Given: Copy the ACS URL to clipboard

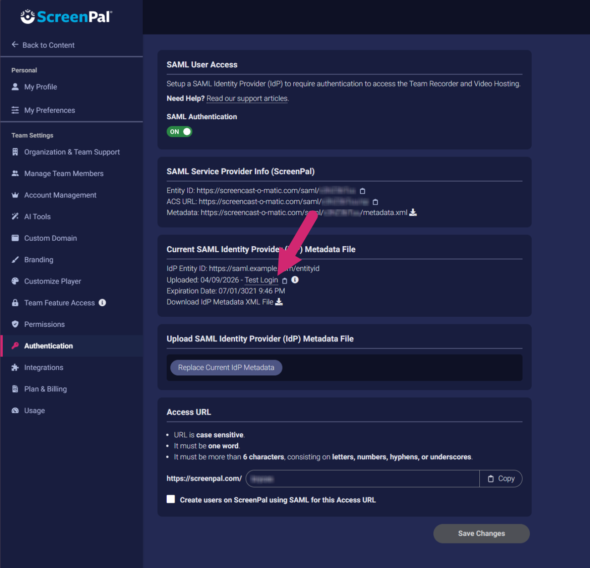Looking at the screenshot, I should tap(375, 202).
